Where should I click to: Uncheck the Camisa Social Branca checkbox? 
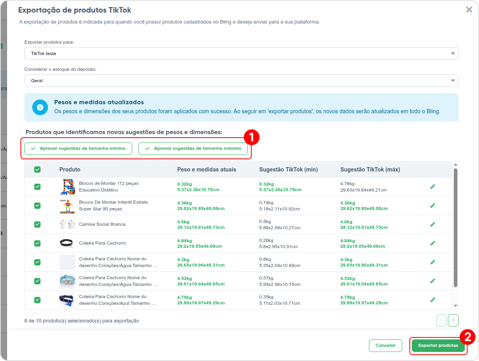[x=37, y=224]
